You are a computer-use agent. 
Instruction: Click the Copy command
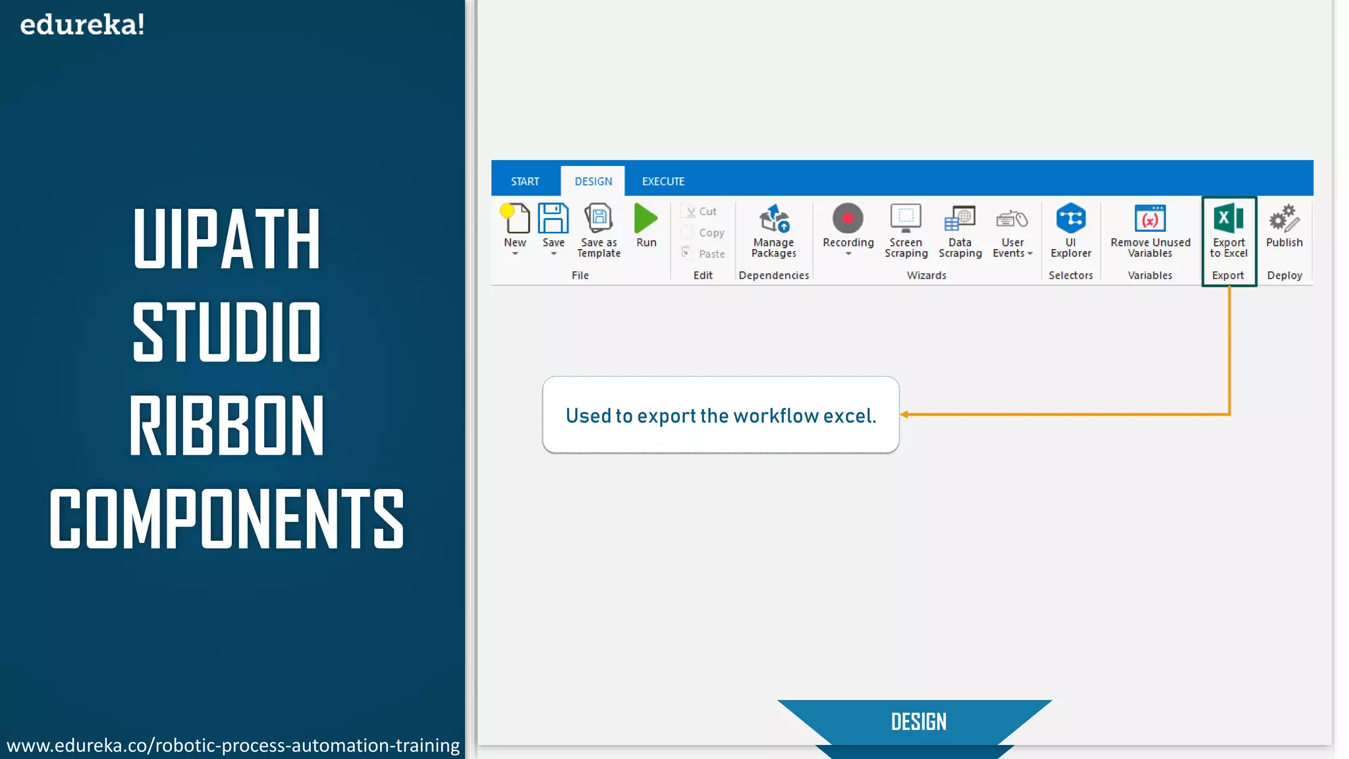click(x=711, y=233)
